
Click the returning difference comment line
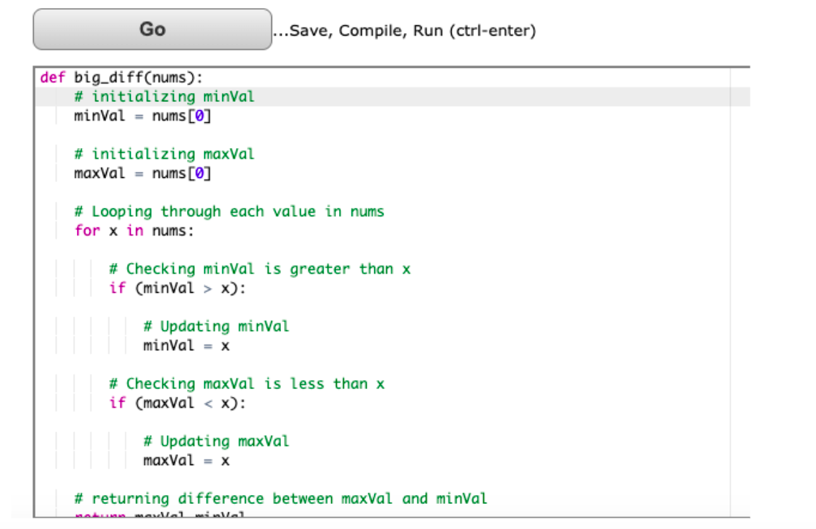(x=279, y=498)
